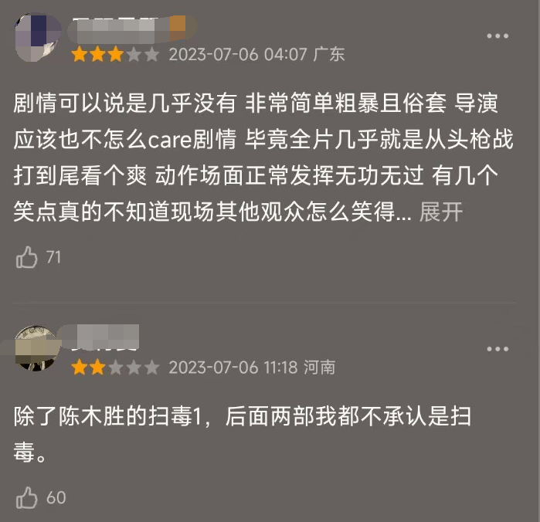
Task: Open the three-dot menu on the Henan review
Action: click(x=498, y=349)
